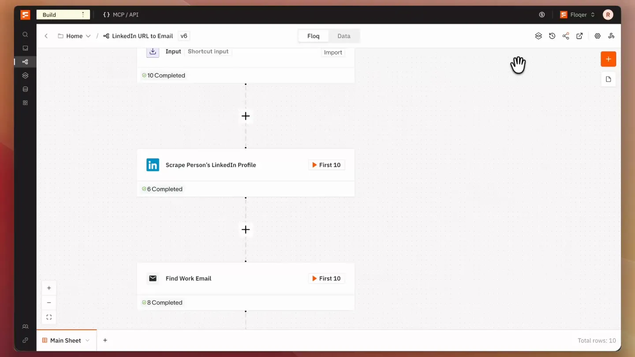
Task: Open the MCP / API tab
Action: click(121, 15)
